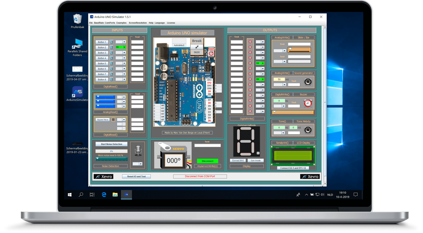
Task: Click the latch toggle beside Button 6
Action: point(111,69)
